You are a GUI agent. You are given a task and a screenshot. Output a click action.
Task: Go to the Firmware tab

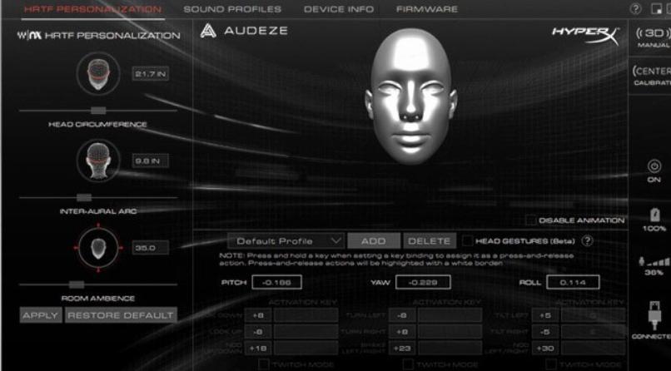click(x=426, y=9)
